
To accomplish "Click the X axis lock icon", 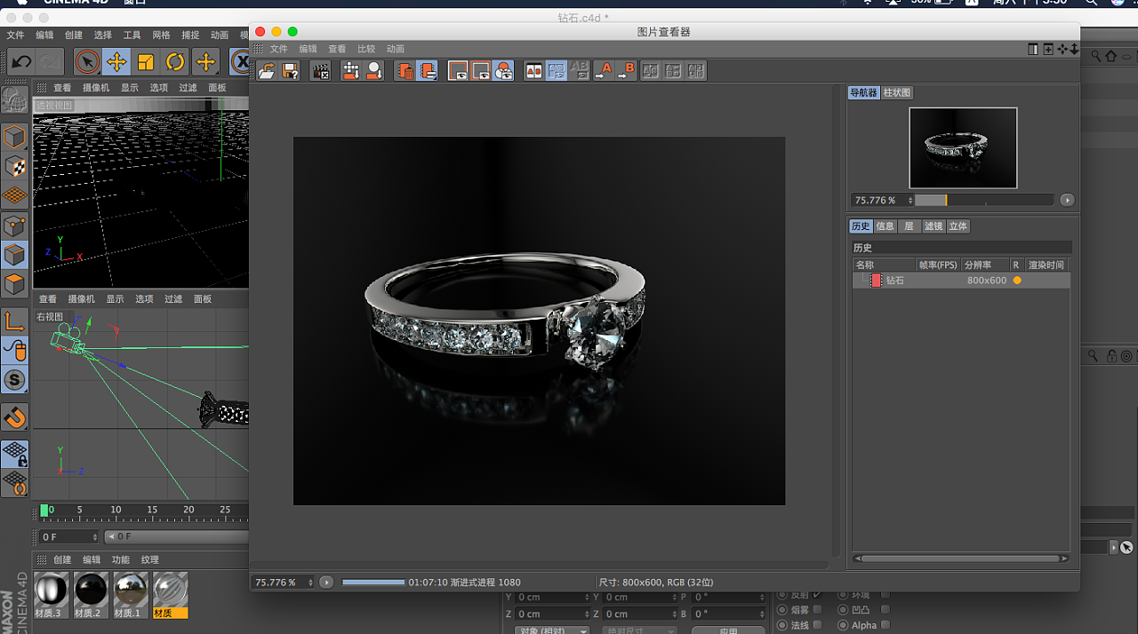I will (x=241, y=61).
